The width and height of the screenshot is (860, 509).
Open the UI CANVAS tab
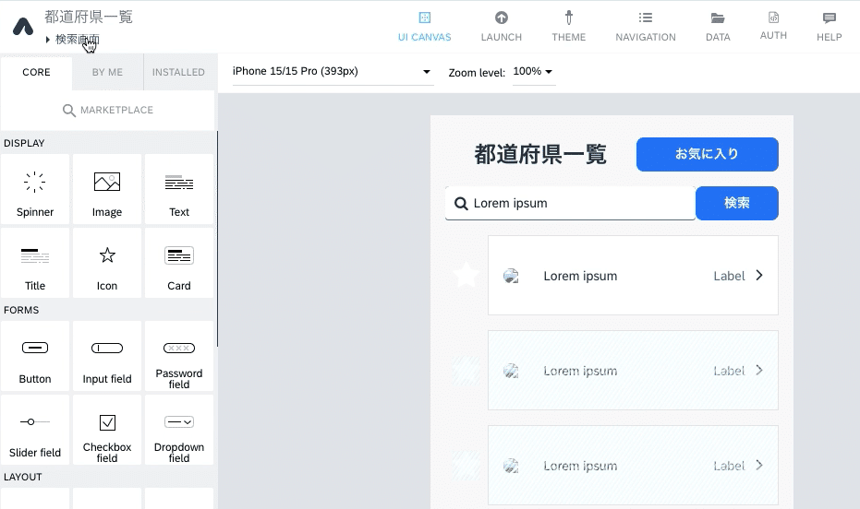click(x=425, y=27)
